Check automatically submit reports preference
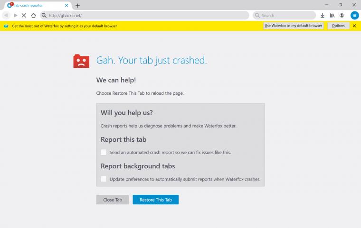Screen dimensions: 361x228 104,179
